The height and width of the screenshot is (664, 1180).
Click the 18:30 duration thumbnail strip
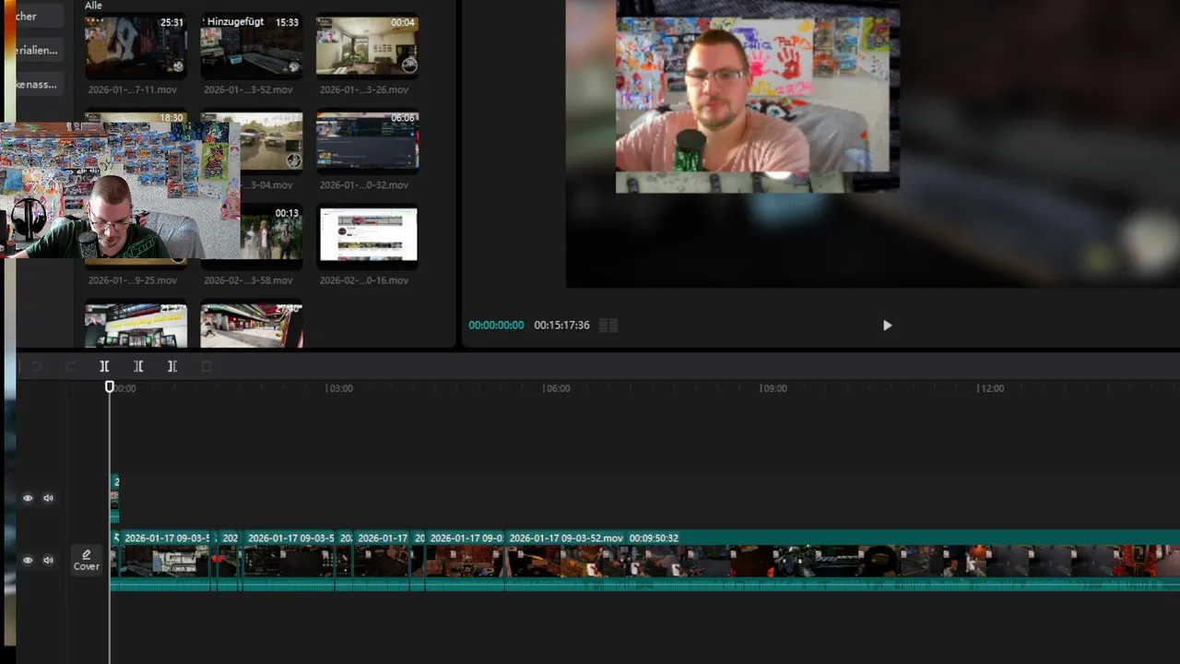point(136,117)
